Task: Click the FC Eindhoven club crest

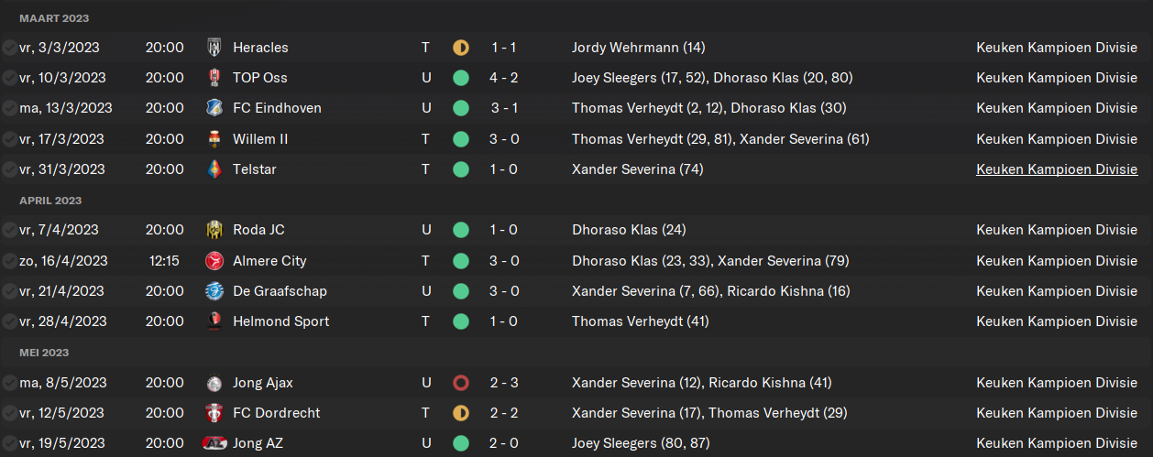Action: pyautogui.click(x=214, y=108)
